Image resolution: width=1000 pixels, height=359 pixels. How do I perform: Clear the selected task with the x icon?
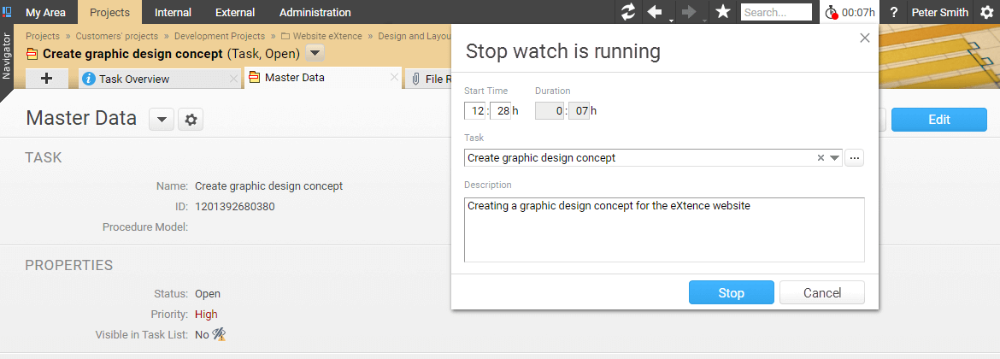click(x=821, y=158)
